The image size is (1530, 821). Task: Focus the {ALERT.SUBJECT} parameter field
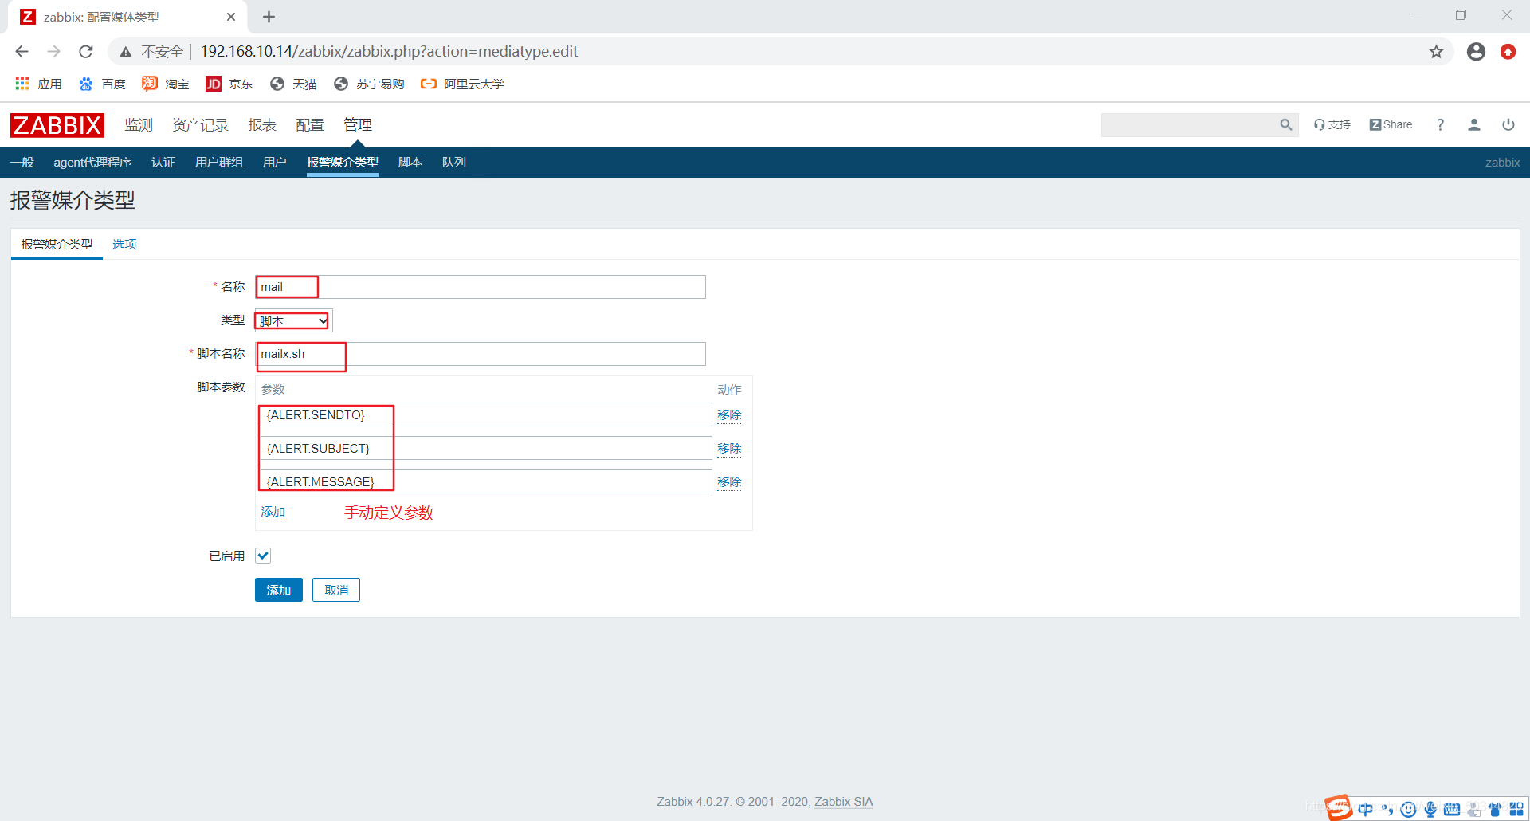[x=486, y=448]
